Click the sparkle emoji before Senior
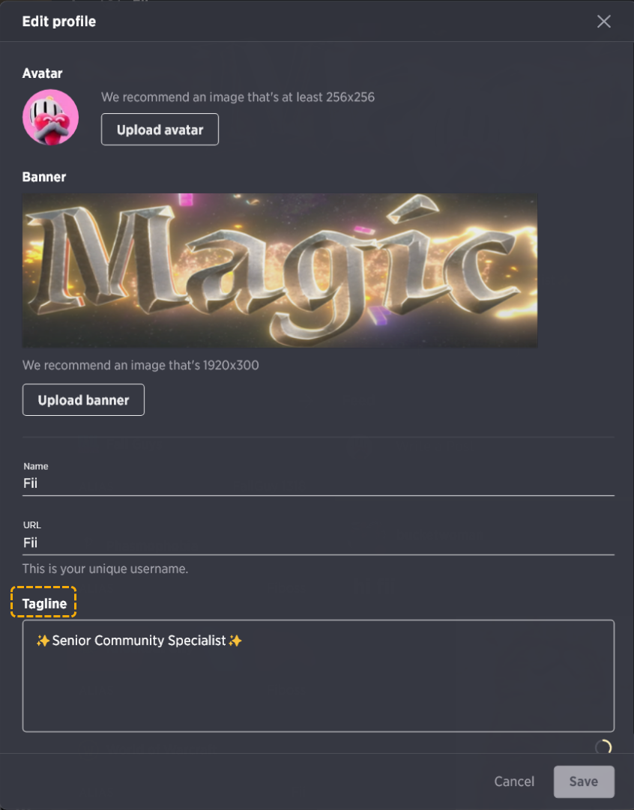 43,641
